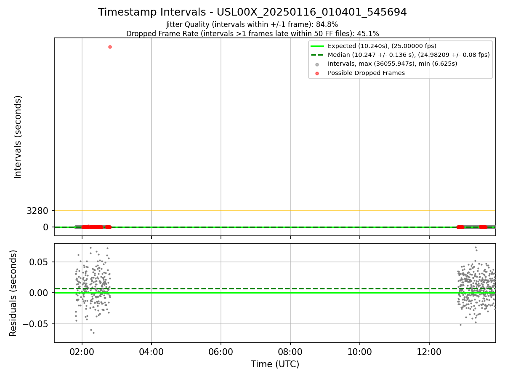The height and width of the screenshot is (379, 505).
Task: Click the dashed median line in the residuals plot
Action: 275,289
